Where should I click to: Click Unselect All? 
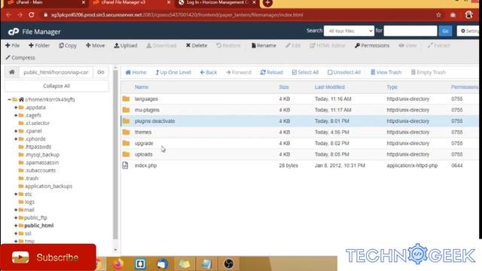[344, 72]
